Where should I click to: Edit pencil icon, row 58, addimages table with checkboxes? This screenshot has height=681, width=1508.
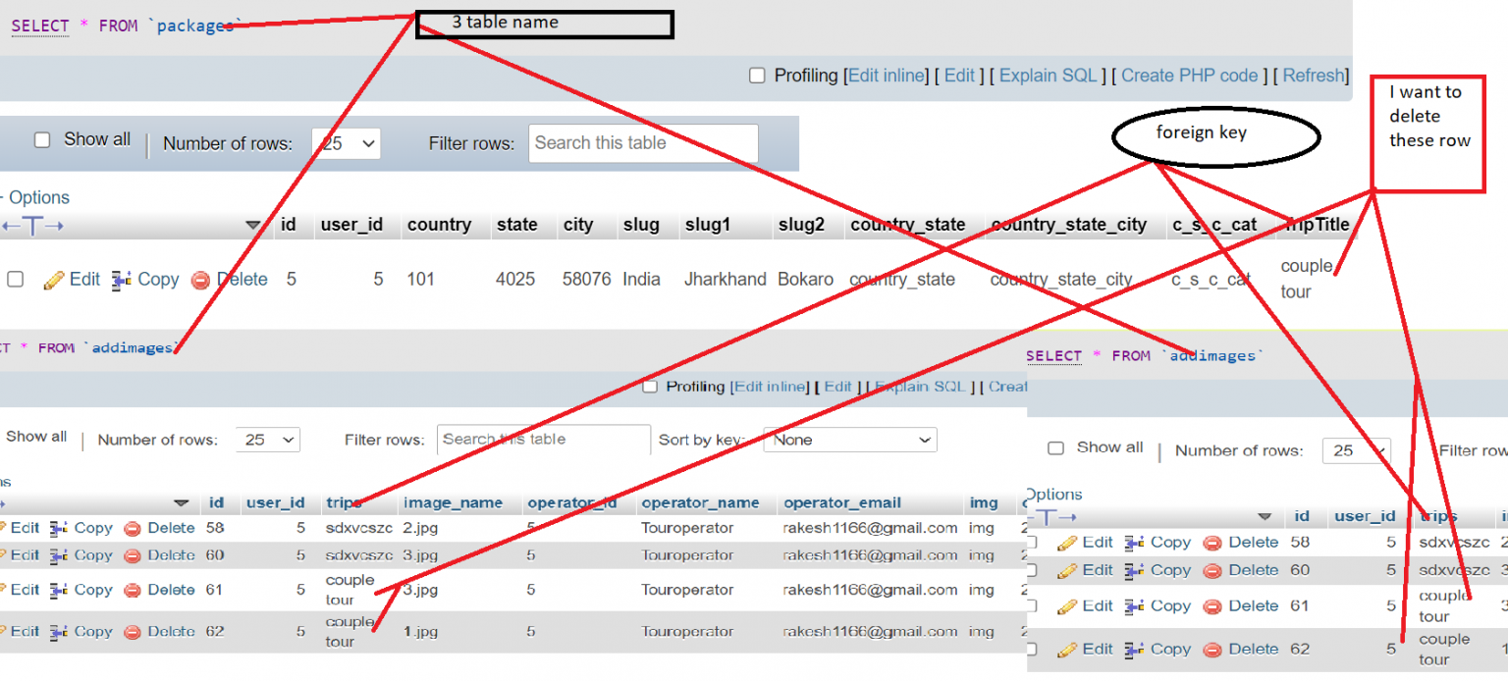1067,543
